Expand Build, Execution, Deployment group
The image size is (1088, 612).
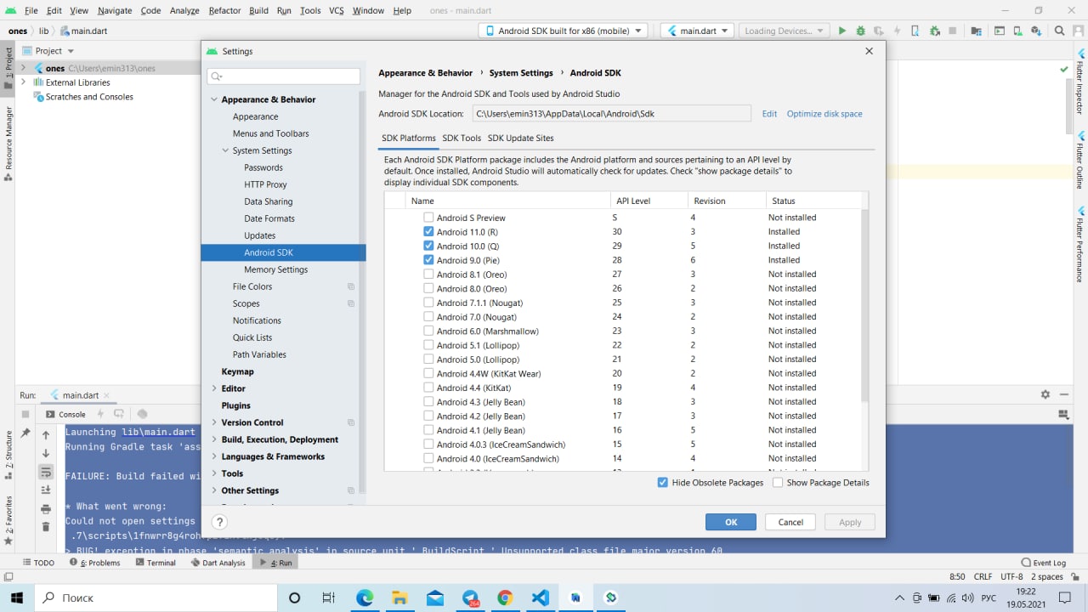click(x=214, y=439)
